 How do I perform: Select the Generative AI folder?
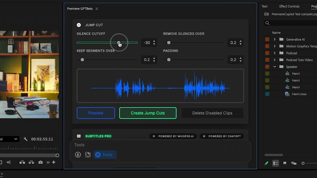(295, 40)
